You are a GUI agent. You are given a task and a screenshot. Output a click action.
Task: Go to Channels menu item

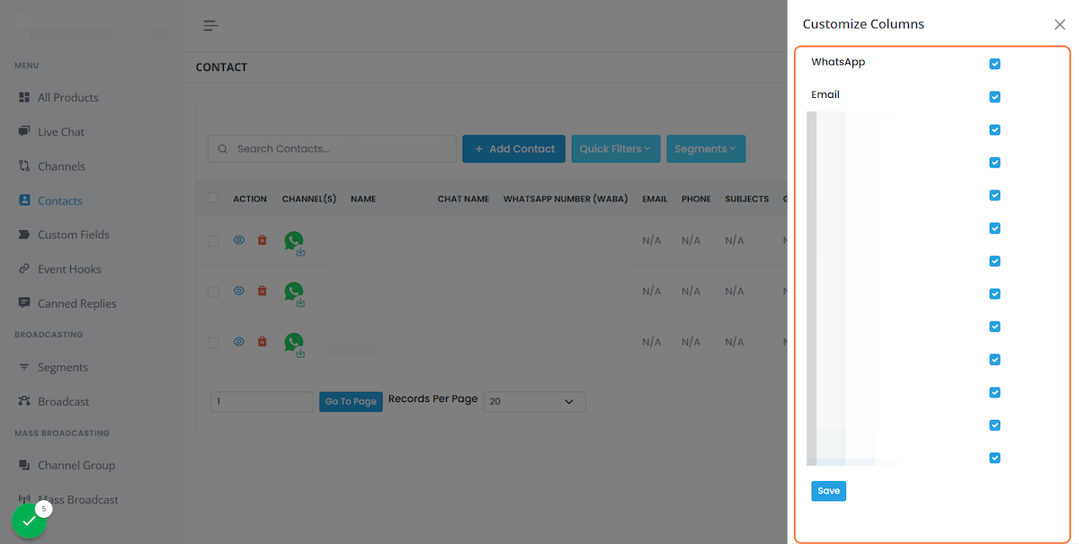point(61,166)
